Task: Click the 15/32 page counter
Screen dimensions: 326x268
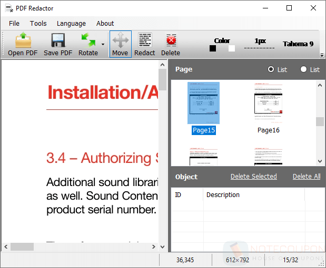Action: (x=290, y=260)
